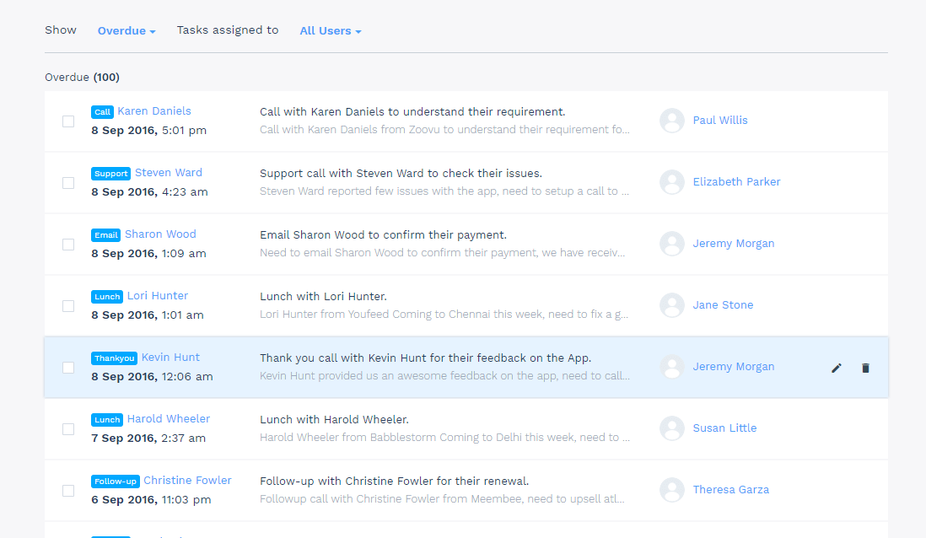Check the Karen Daniels task checkbox
The image size is (926, 538).
68,121
